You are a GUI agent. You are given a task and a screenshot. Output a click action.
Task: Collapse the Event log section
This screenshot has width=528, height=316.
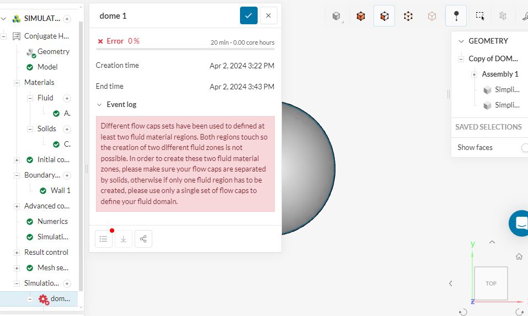[x=99, y=105]
